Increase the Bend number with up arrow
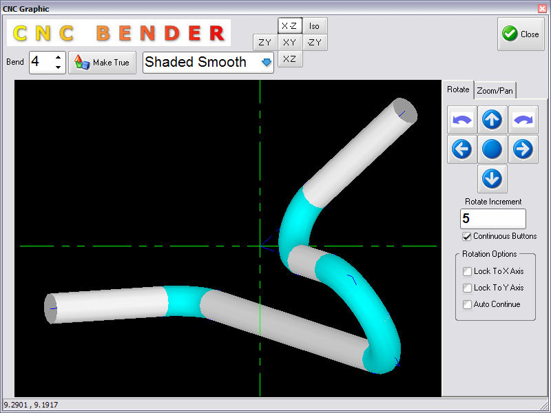The image size is (551, 413). coord(58,58)
